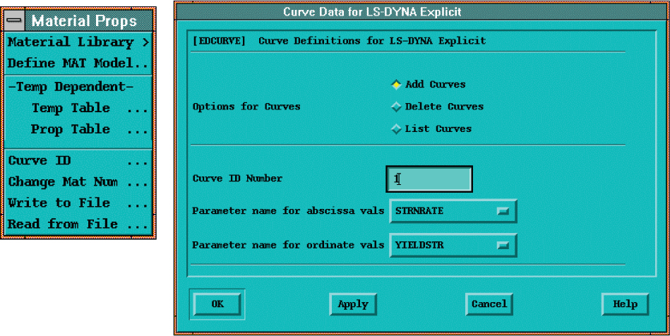The height and width of the screenshot is (336, 670).
Task: Click the Options for Curves label
Action: [246, 107]
